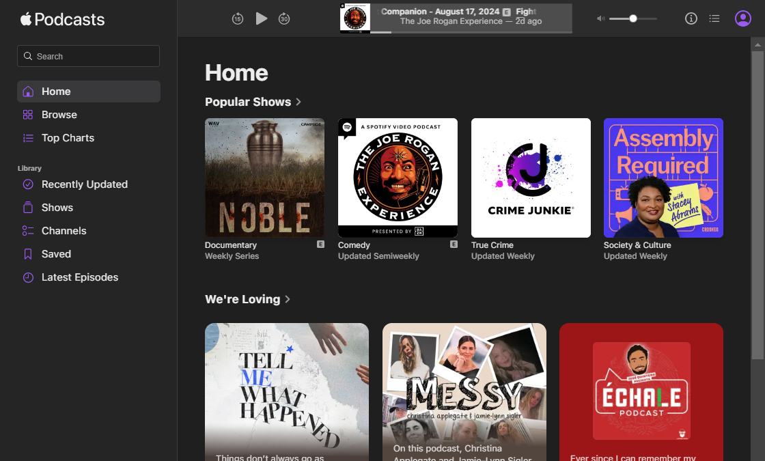Open Recently Updated library
Viewport: 765px width, 461px height.
84,184
